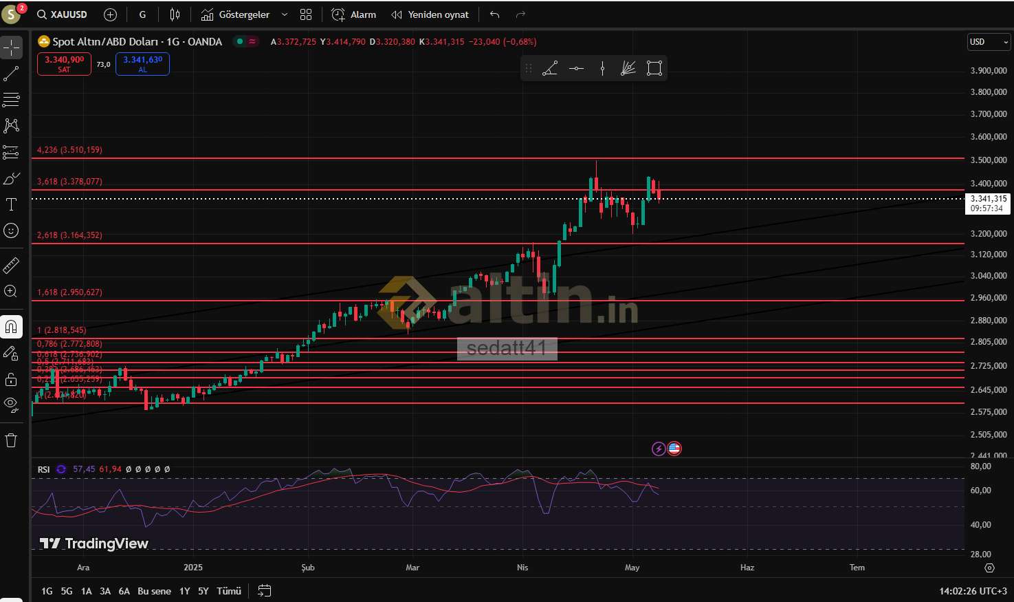The height and width of the screenshot is (602, 1014).
Task: Delete drawings with the trash icon
Action: pyautogui.click(x=12, y=440)
